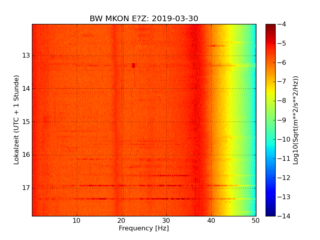
Task: Click colorbar tick label −9
Action: click(282, 120)
